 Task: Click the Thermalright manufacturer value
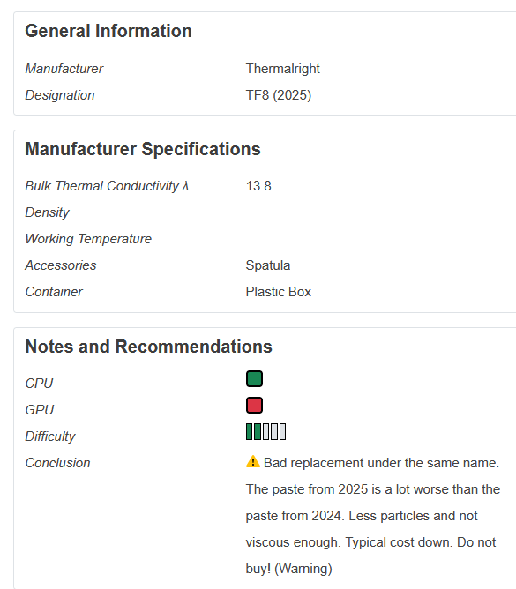coord(282,69)
